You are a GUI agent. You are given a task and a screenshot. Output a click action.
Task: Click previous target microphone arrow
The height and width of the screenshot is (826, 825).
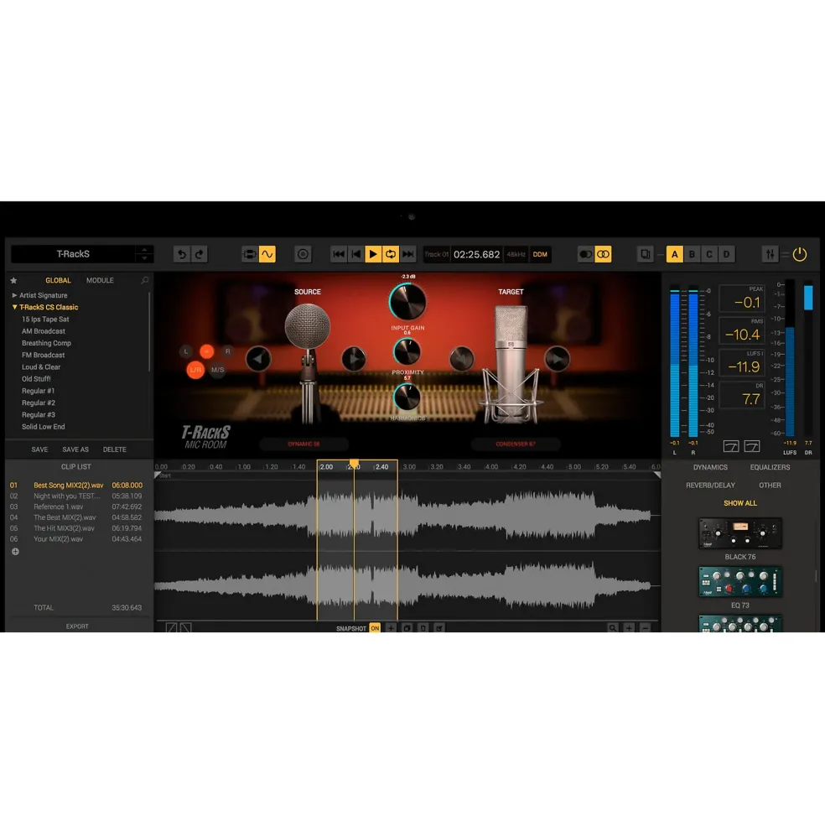pyautogui.click(x=461, y=359)
